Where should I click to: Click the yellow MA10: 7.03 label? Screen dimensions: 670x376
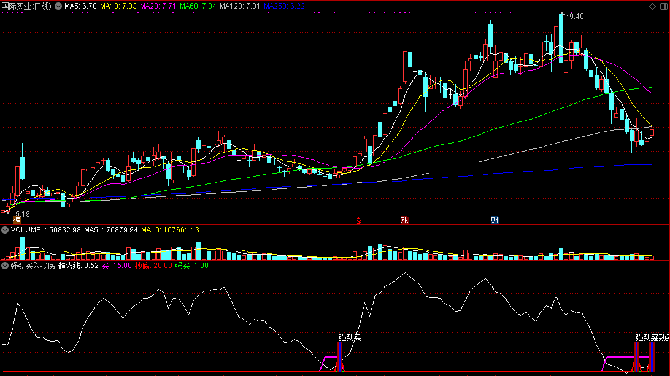pos(118,6)
